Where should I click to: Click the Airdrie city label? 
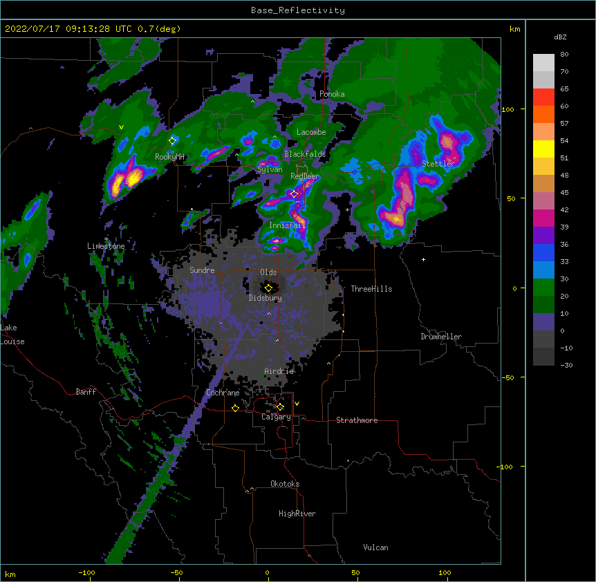pyautogui.click(x=279, y=371)
